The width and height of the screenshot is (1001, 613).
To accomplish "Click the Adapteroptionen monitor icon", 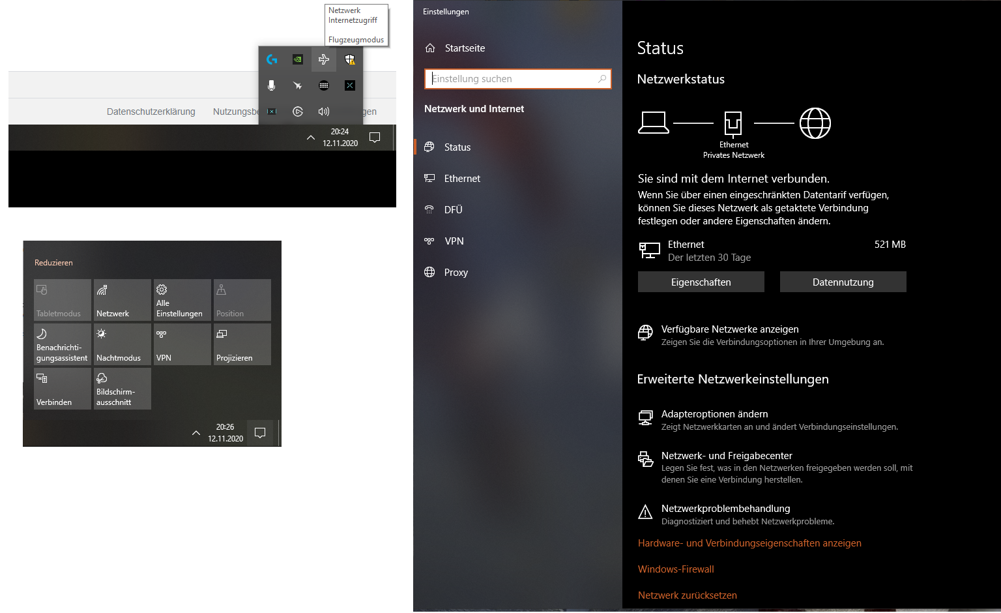I will pos(645,417).
